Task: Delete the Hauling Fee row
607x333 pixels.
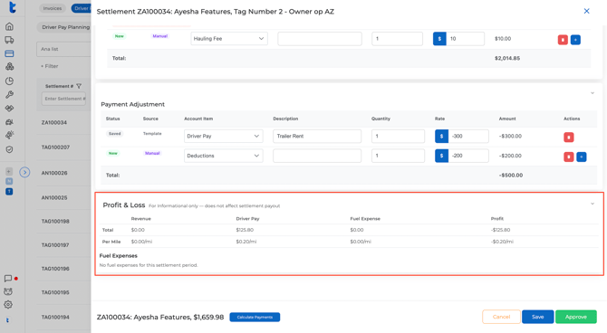Action: coord(563,40)
